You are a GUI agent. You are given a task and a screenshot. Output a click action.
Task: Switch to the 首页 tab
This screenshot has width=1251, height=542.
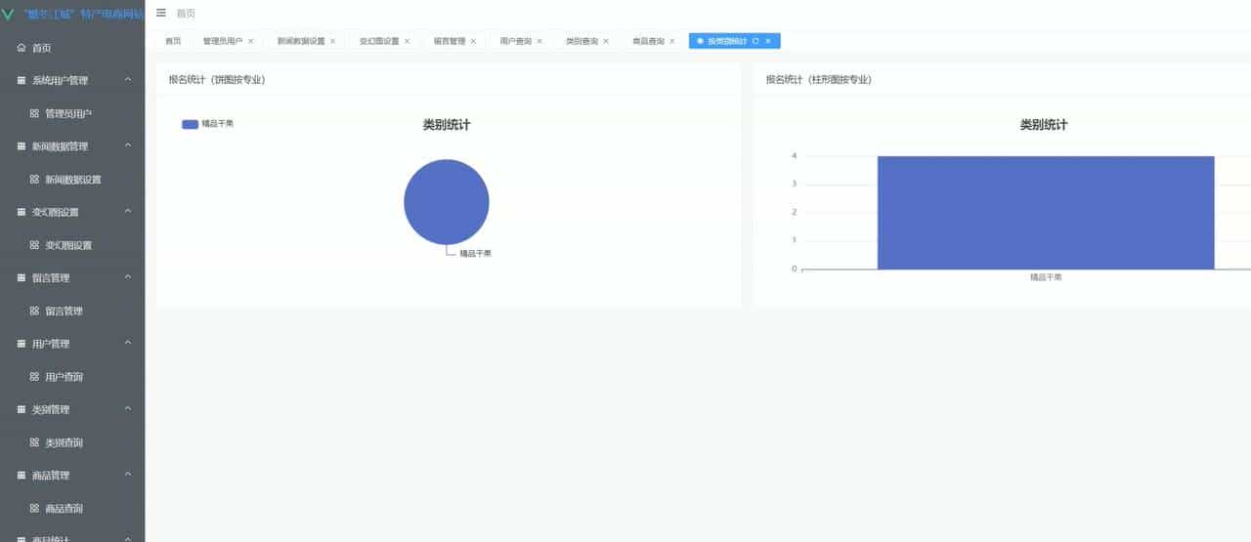(x=173, y=41)
